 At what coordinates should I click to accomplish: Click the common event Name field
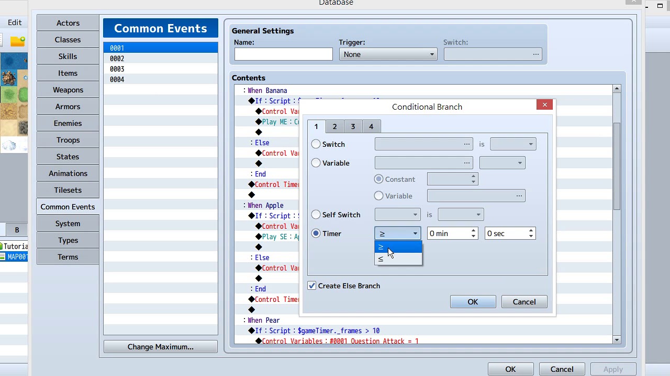coord(283,54)
